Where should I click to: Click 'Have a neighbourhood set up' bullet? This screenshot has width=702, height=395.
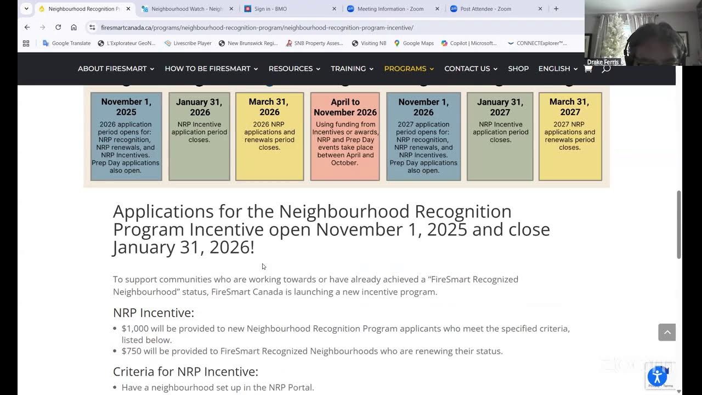218,387
